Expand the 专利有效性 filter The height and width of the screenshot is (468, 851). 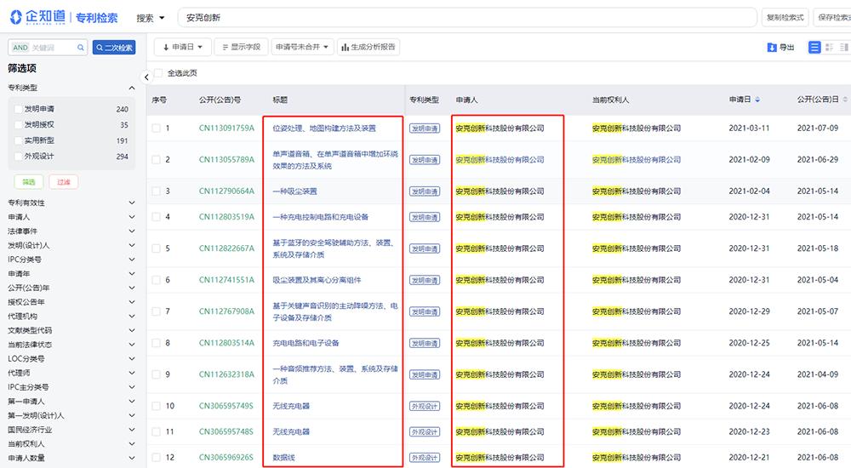pyautogui.click(x=132, y=203)
